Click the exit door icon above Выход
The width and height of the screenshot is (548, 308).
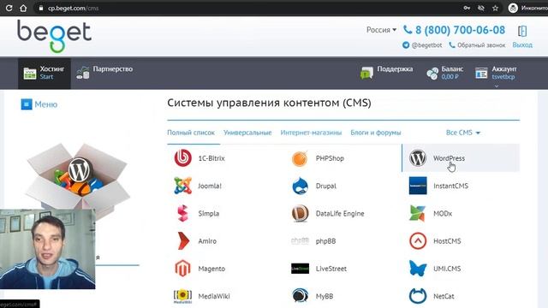[522, 31]
